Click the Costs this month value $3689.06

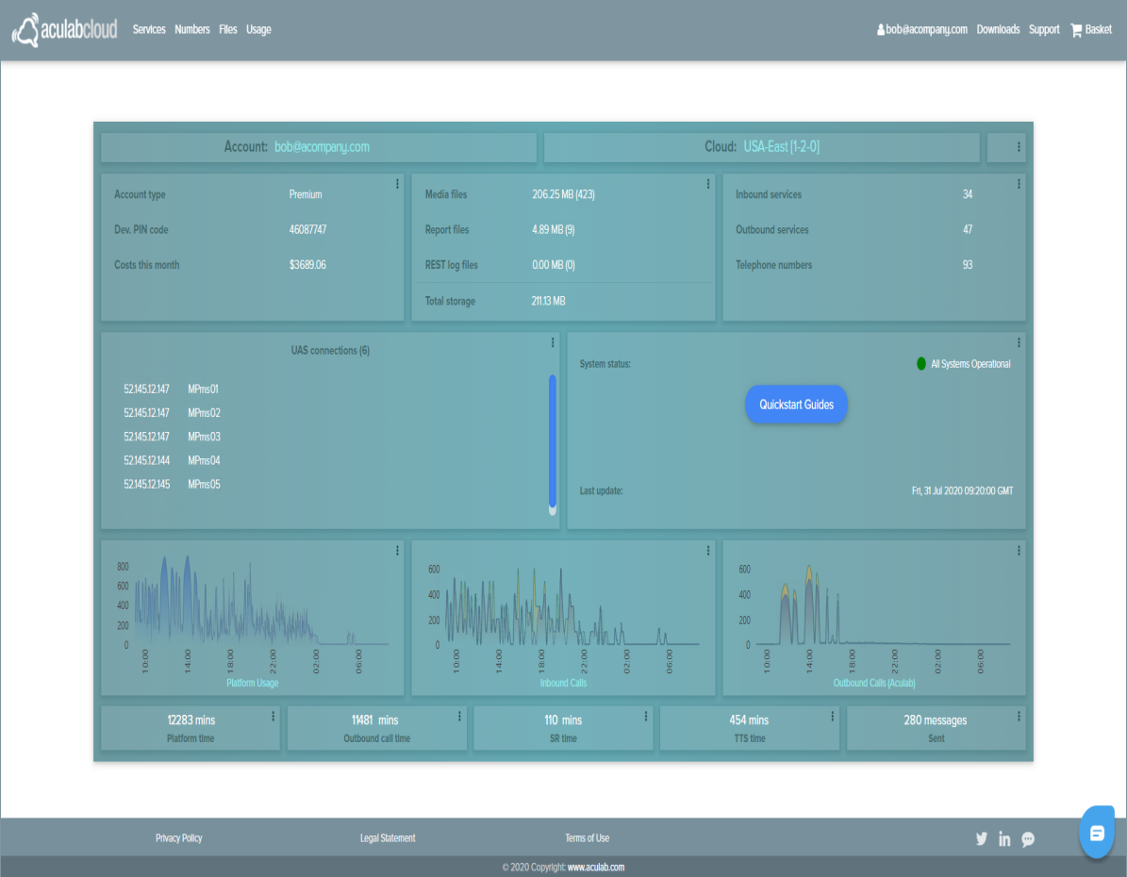click(x=307, y=265)
